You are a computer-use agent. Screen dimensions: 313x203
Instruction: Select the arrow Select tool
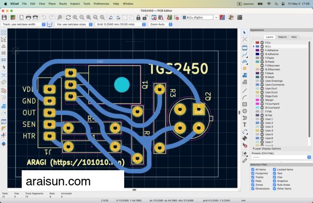tap(244, 32)
